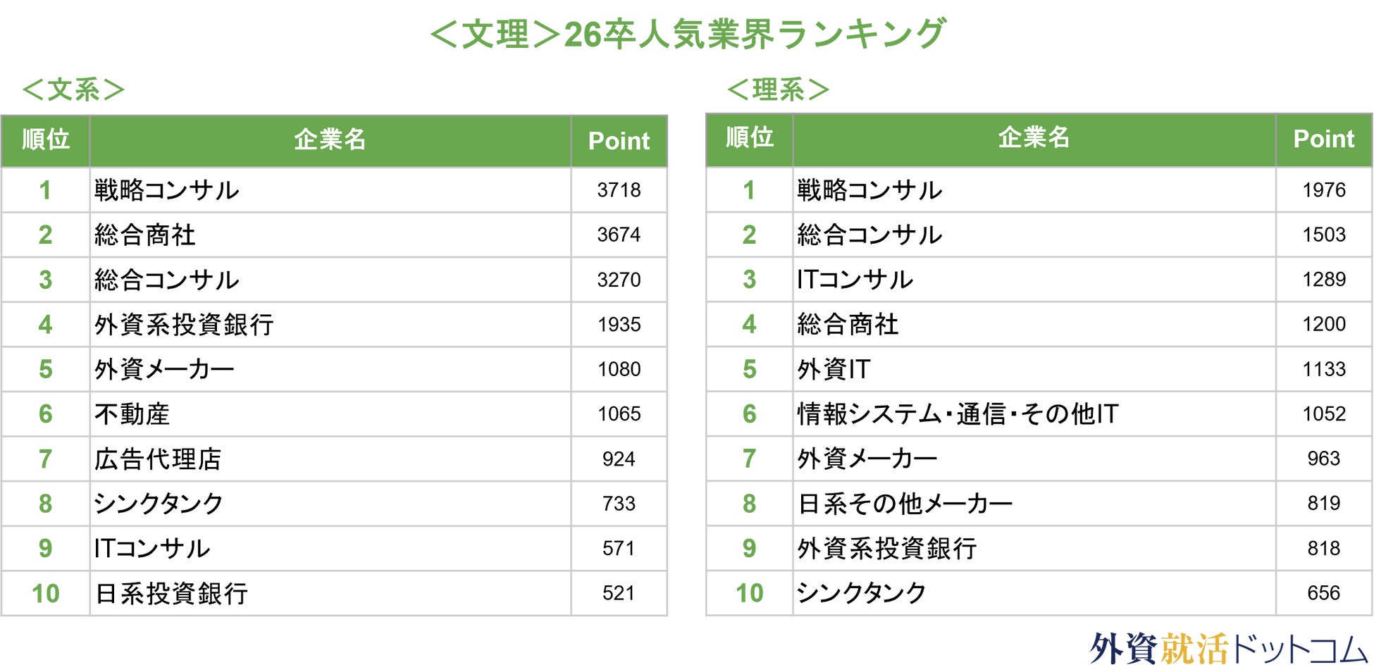The width and height of the screenshot is (1374, 672).
Task: Select the <文系> section heading
Action: coord(73,89)
